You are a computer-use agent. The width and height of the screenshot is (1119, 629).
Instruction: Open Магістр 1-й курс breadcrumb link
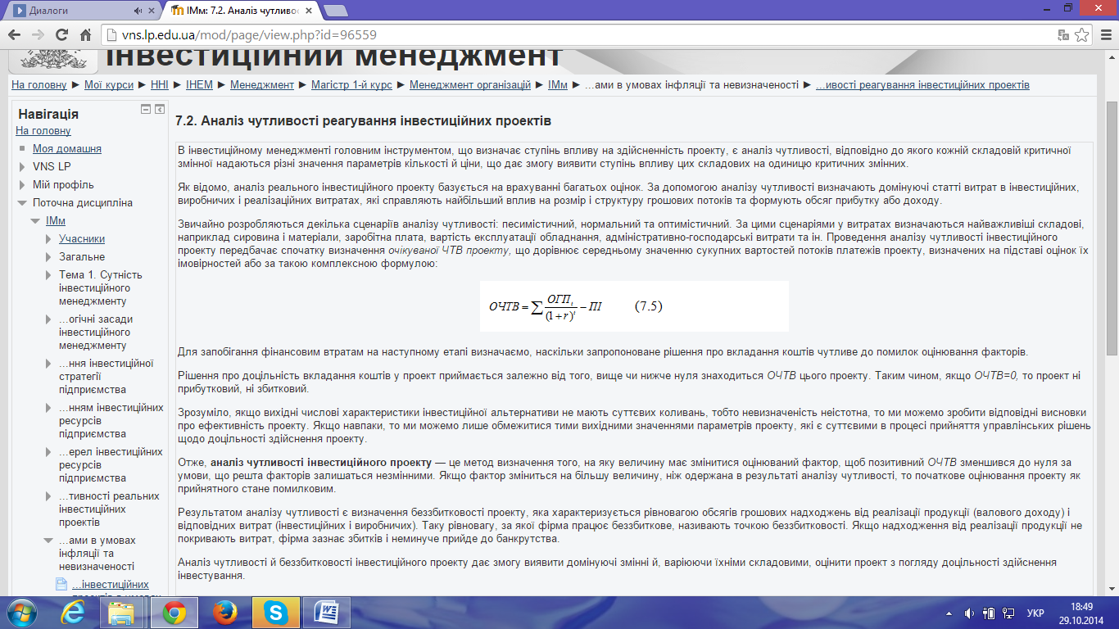click(352, 85)
